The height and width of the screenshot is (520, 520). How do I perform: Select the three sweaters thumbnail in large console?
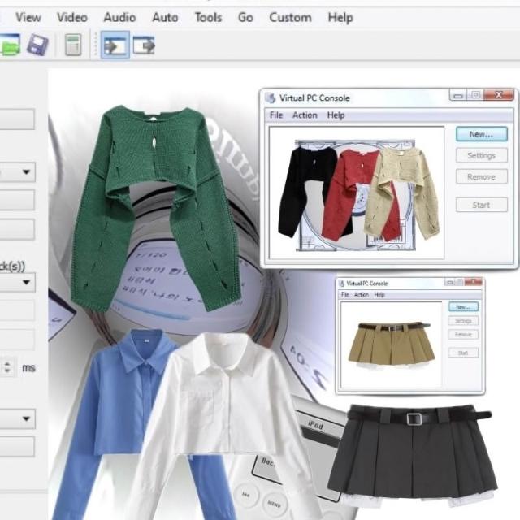(x=359, y=195)
